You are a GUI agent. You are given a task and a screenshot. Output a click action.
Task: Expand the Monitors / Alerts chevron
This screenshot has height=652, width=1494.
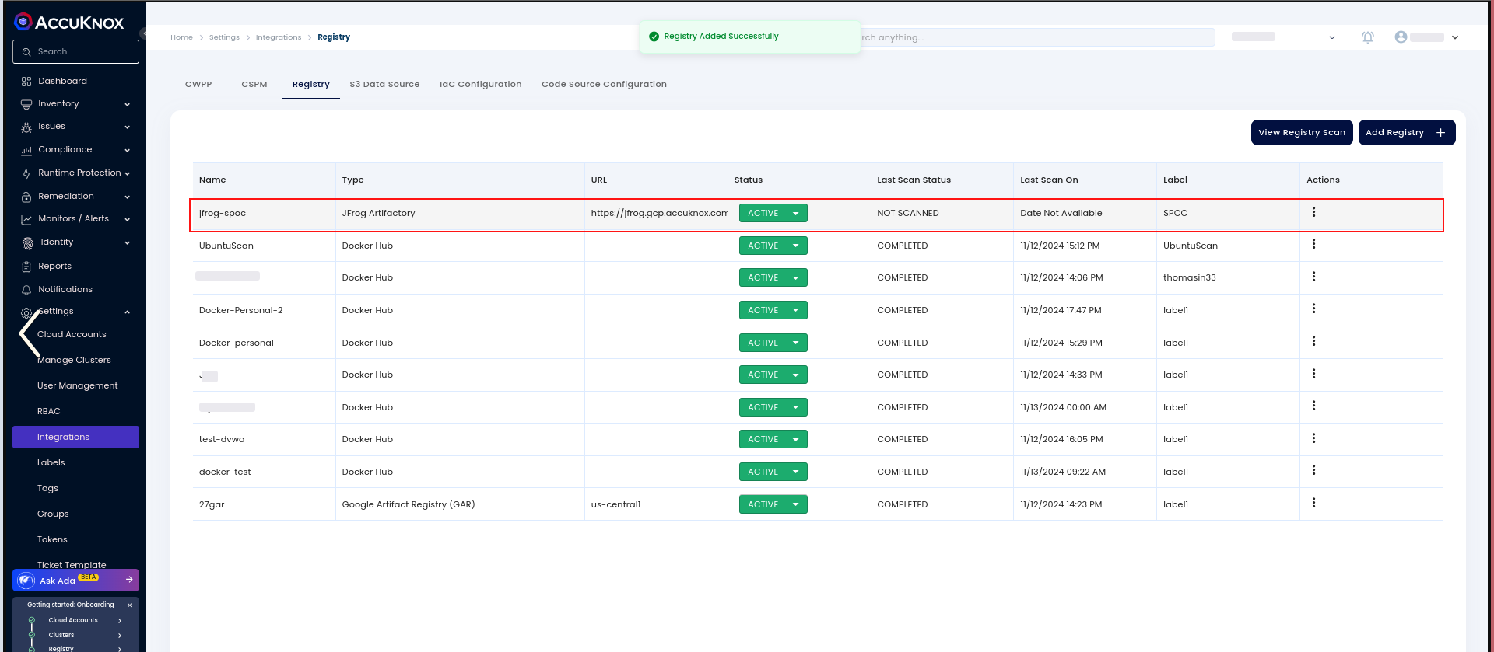[127, 220]
